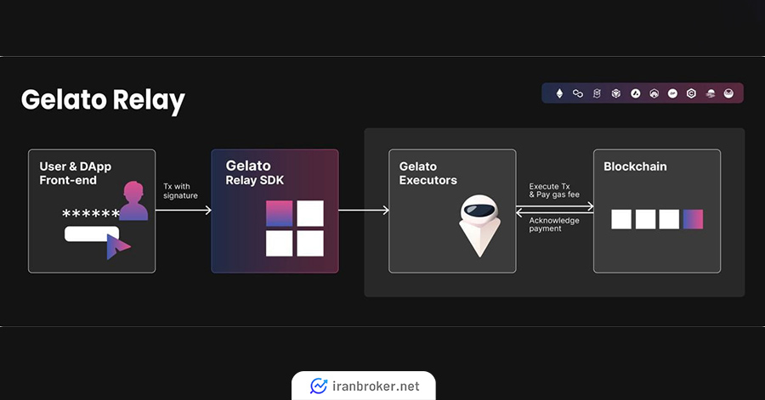Click the 'Blockchain' heading
765x400 pixels.
tap(635, 166)
